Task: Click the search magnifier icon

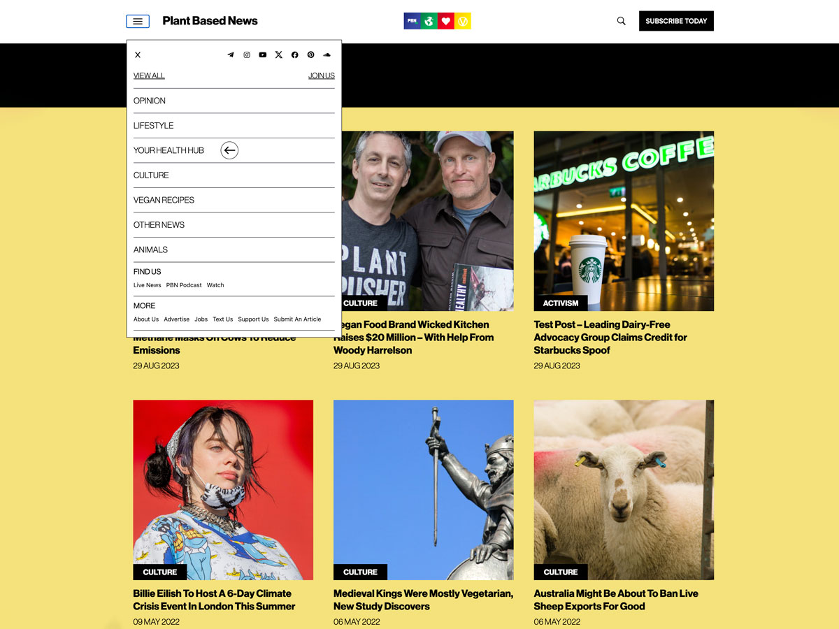Action: pyautogui.click(x=622, y=21)
